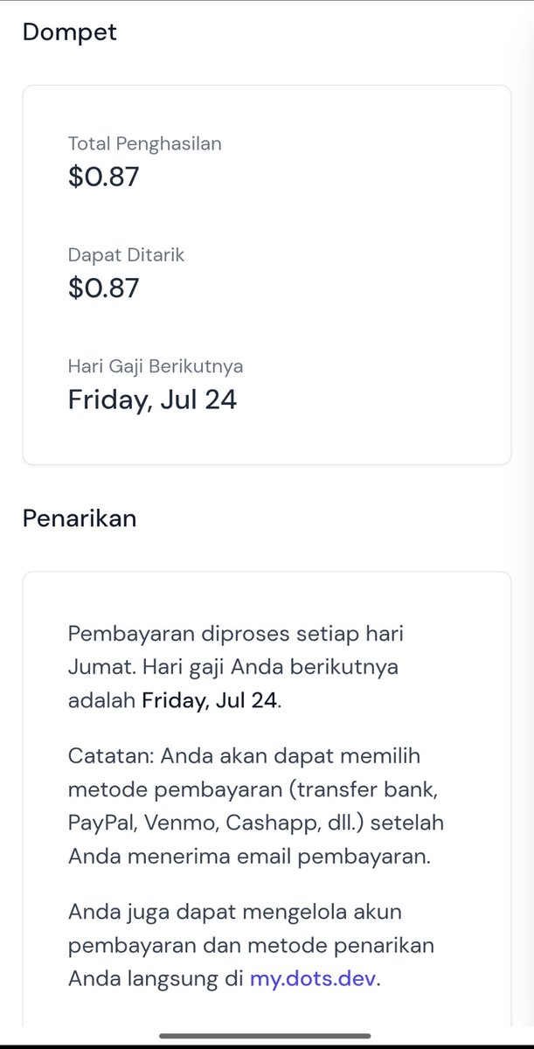Tap the home indicator bar at screen bottom
This screenshot has width=534, height=1049.
267,1037
